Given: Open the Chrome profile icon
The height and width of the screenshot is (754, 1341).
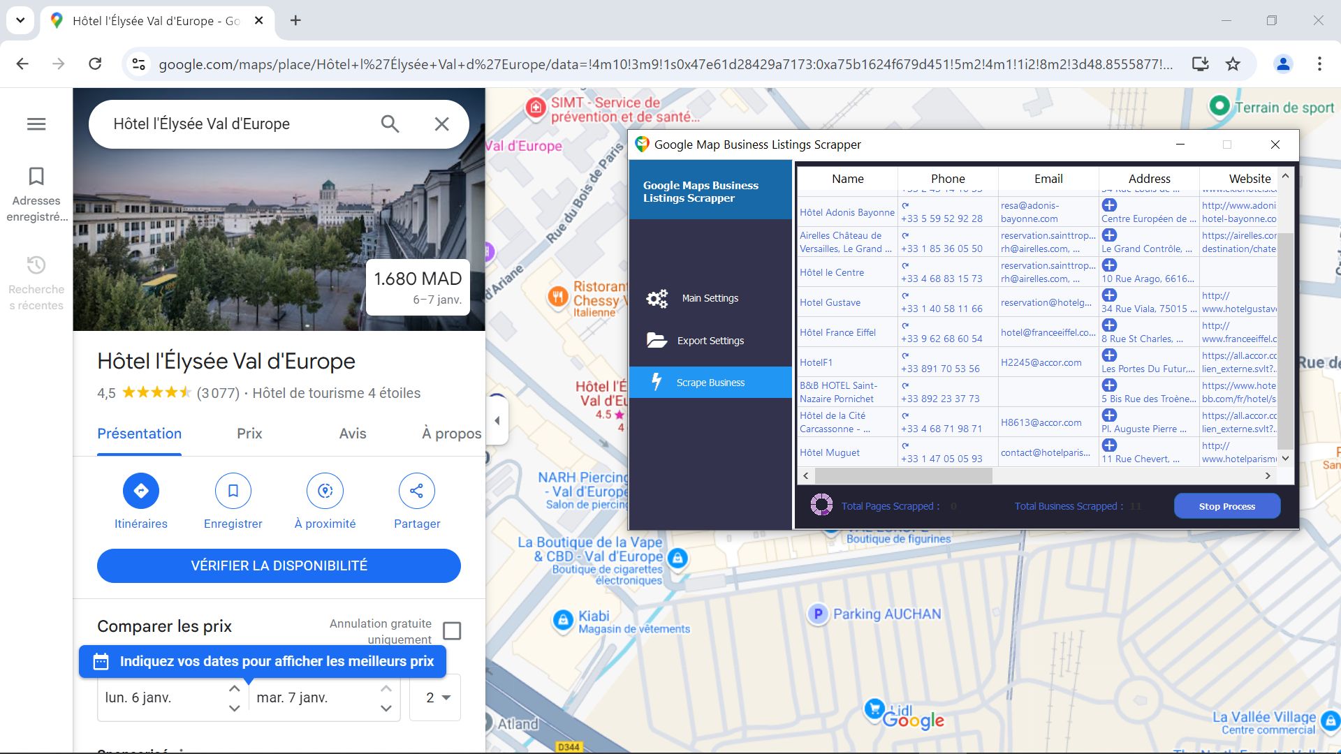Looking at the screenshot, I should 1283,64.
